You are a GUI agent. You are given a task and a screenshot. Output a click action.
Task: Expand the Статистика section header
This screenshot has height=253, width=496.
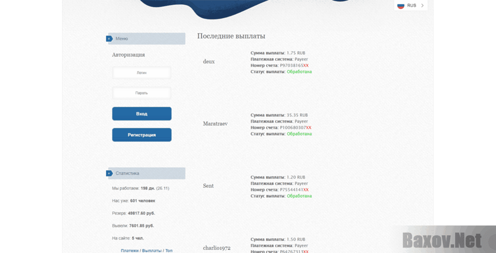[x=146, y=173]
